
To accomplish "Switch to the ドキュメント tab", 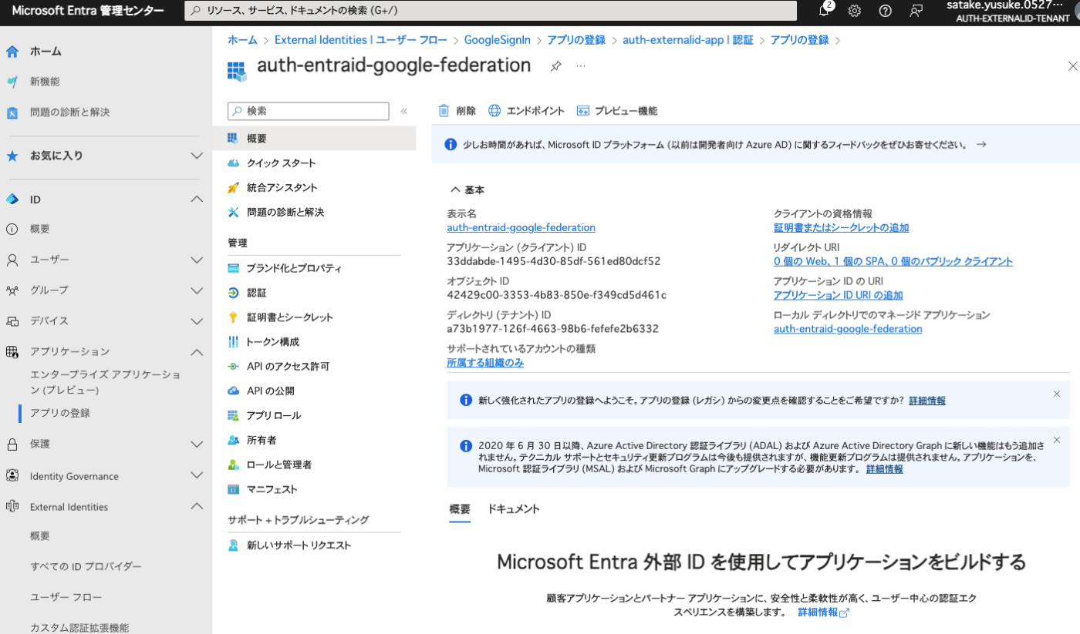I will tap(513, 509).
